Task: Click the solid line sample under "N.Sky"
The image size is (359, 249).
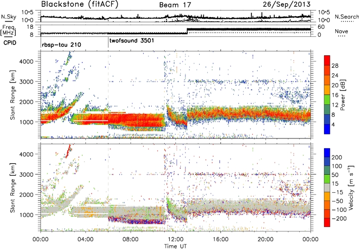Action: (9, 21)
